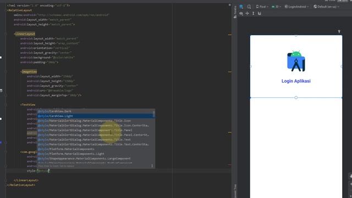Screen dimensions: 352x198
Task: Click the bottom resize handle of LinearLayout
Action: (296, 98)
